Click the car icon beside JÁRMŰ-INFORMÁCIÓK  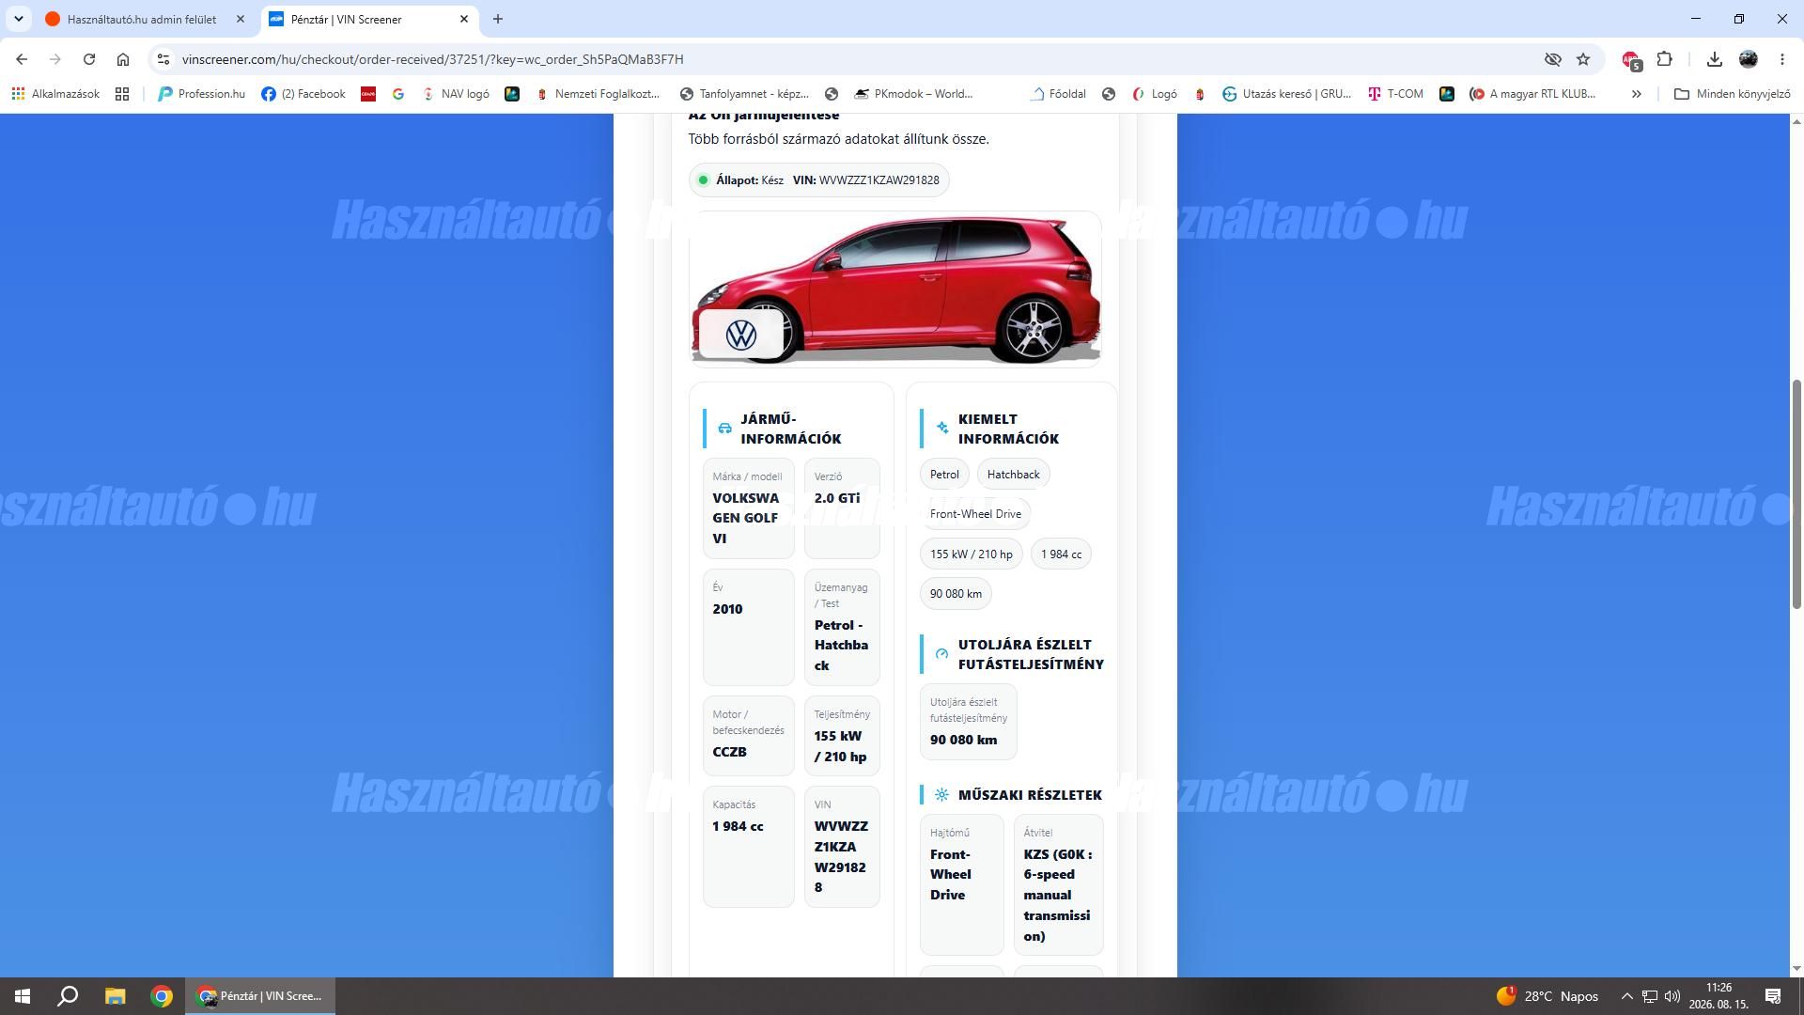pyautogui.click(x=724, y=429)
